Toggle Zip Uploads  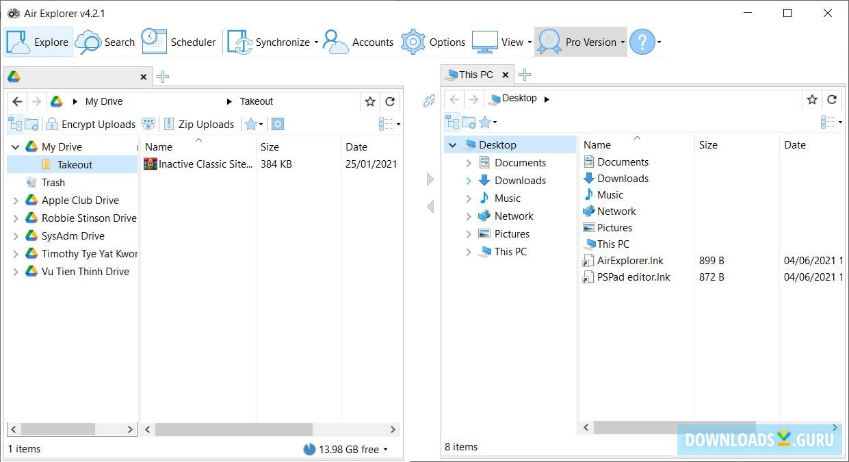point(198,124)
